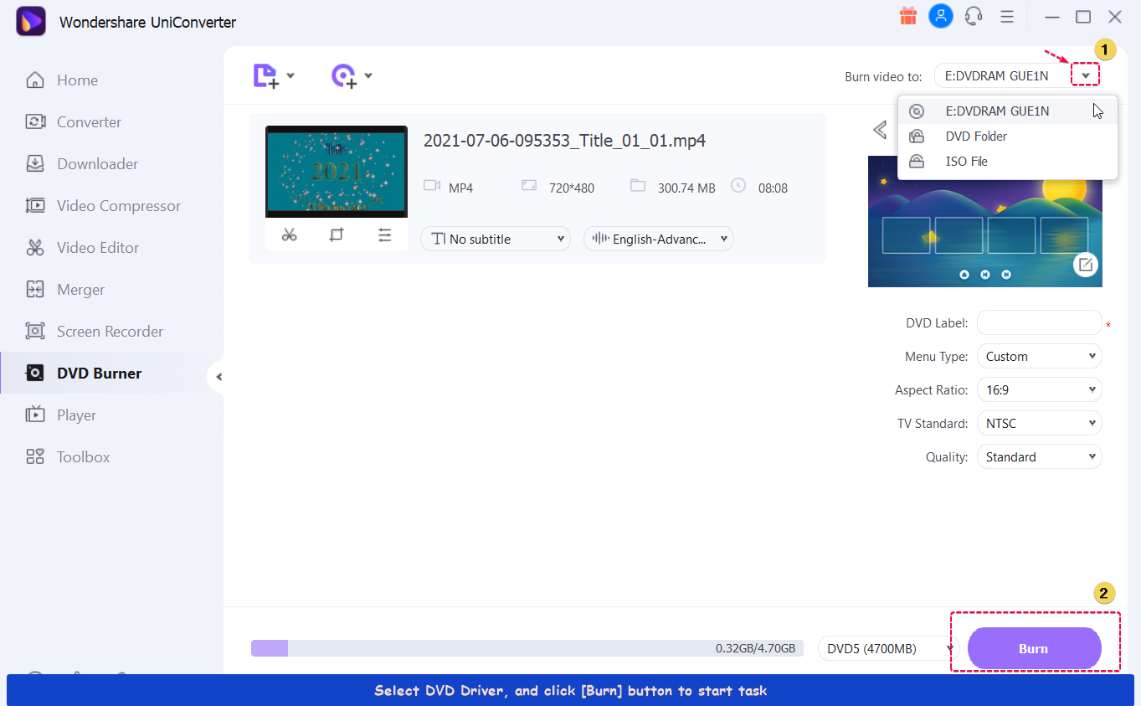
Task: Click the add file icon
Action: (x=266, y=76)
